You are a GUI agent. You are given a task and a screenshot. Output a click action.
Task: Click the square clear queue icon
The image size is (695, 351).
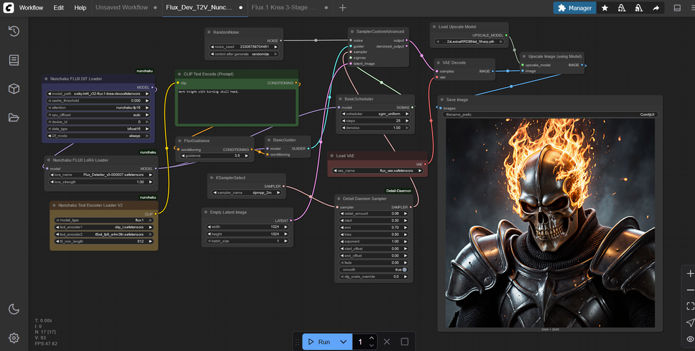point(404,342)
